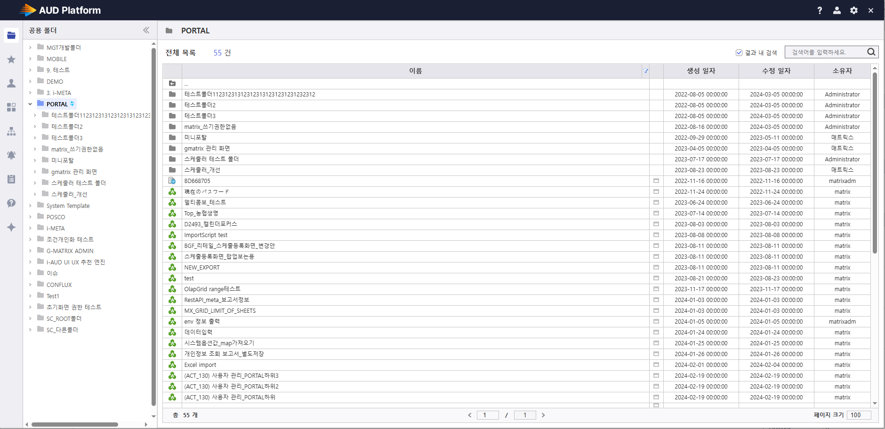
Task: Open the clipboard list sidebar icon
Action: pyautogui.click(x=11, y=179)
